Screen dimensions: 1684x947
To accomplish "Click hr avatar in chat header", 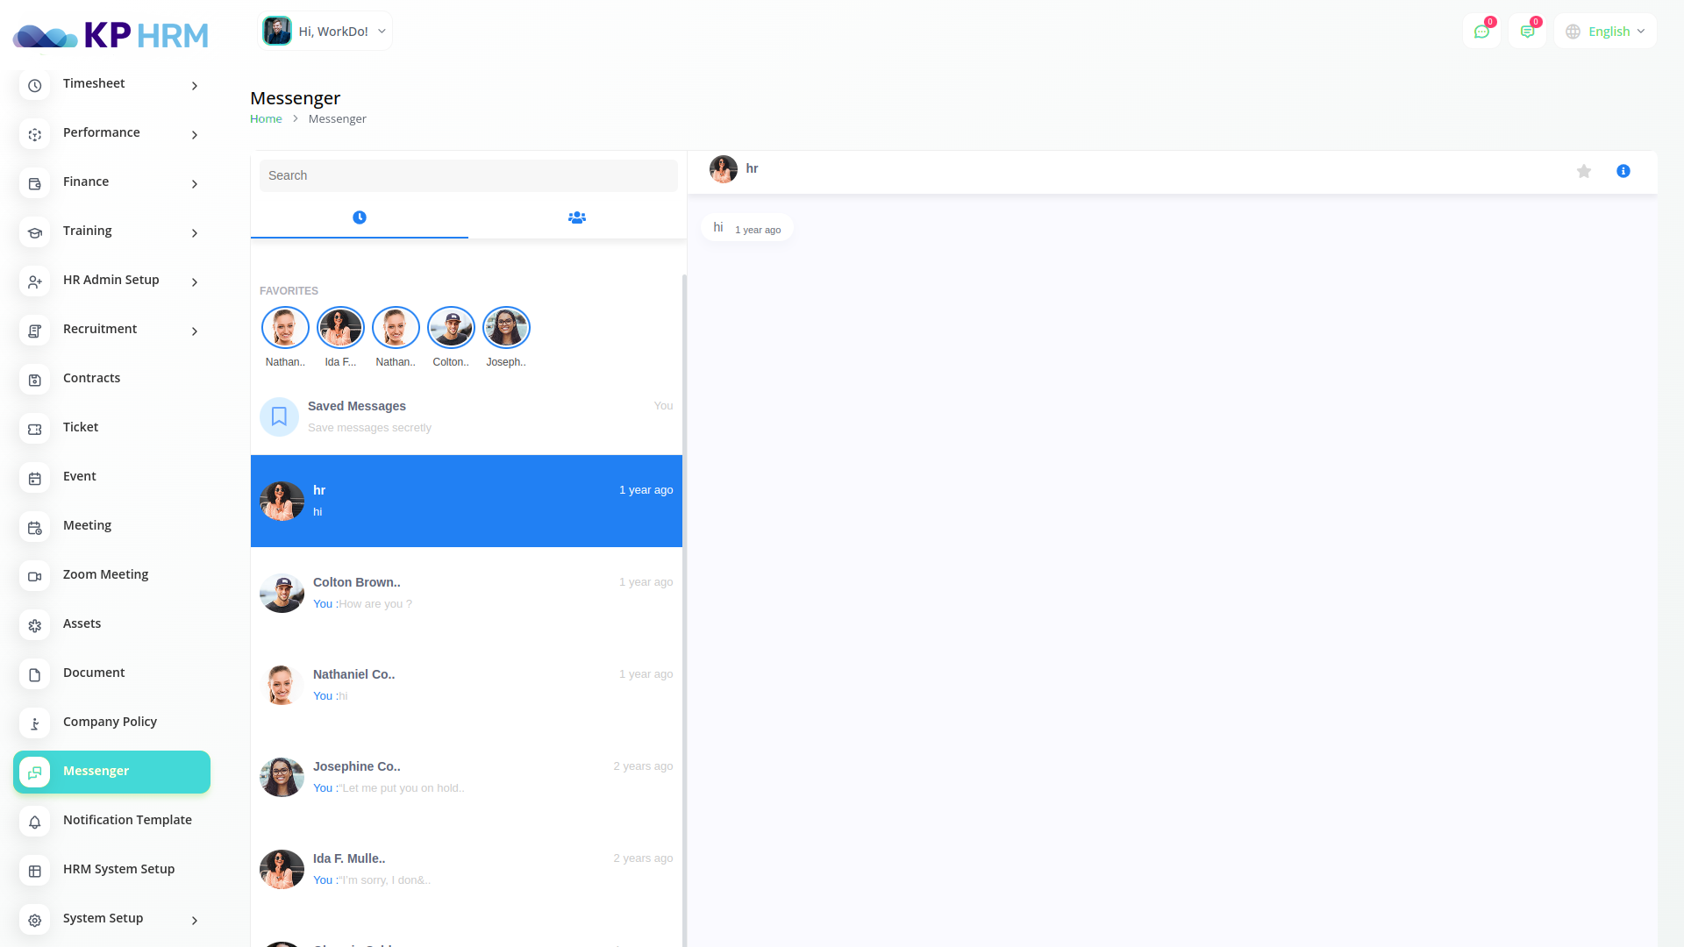I will tap(724, 169).
